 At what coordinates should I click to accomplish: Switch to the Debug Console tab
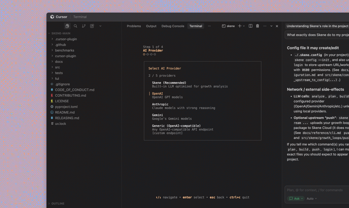tap(173, 26)
